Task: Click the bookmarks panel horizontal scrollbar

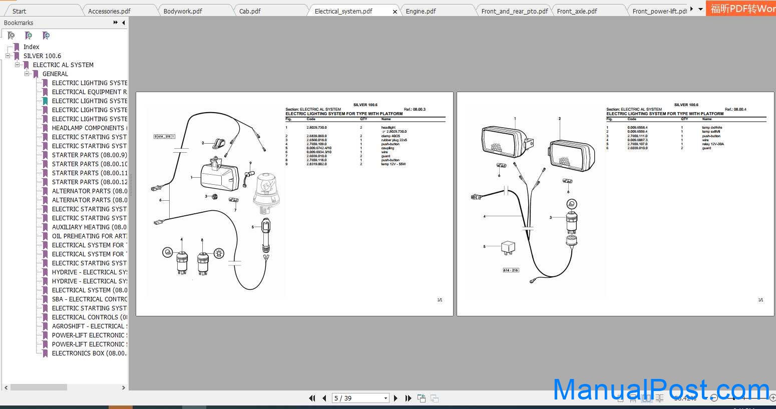Action: click(39, 387)
